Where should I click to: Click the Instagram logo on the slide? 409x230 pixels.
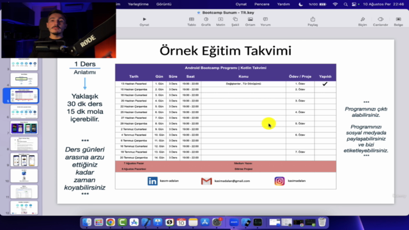tap(279, 181)
